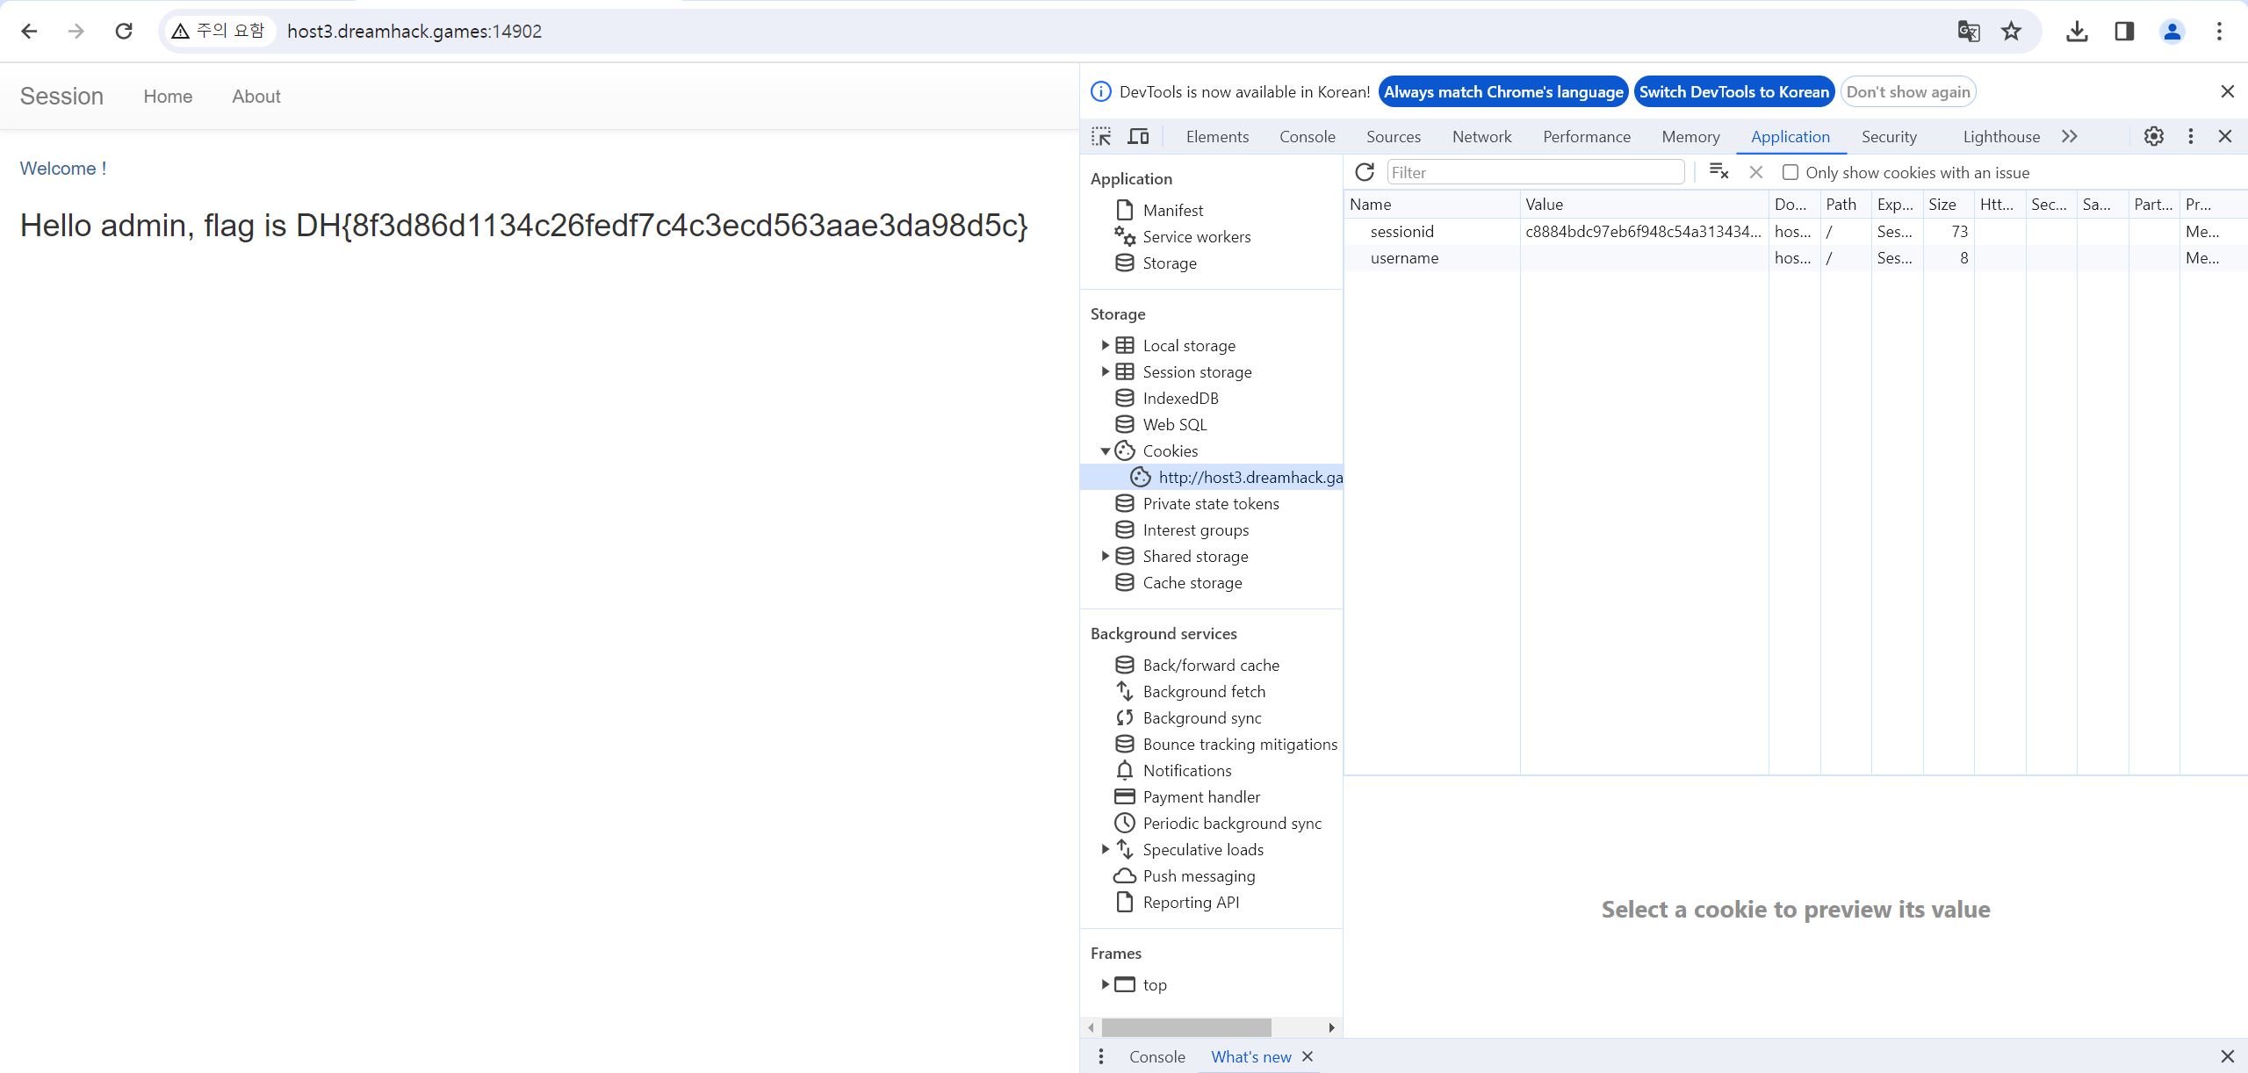Enable Only show cookies with an issue
Screen dimensions: 2248x1073
click(x=1790, y=172)
